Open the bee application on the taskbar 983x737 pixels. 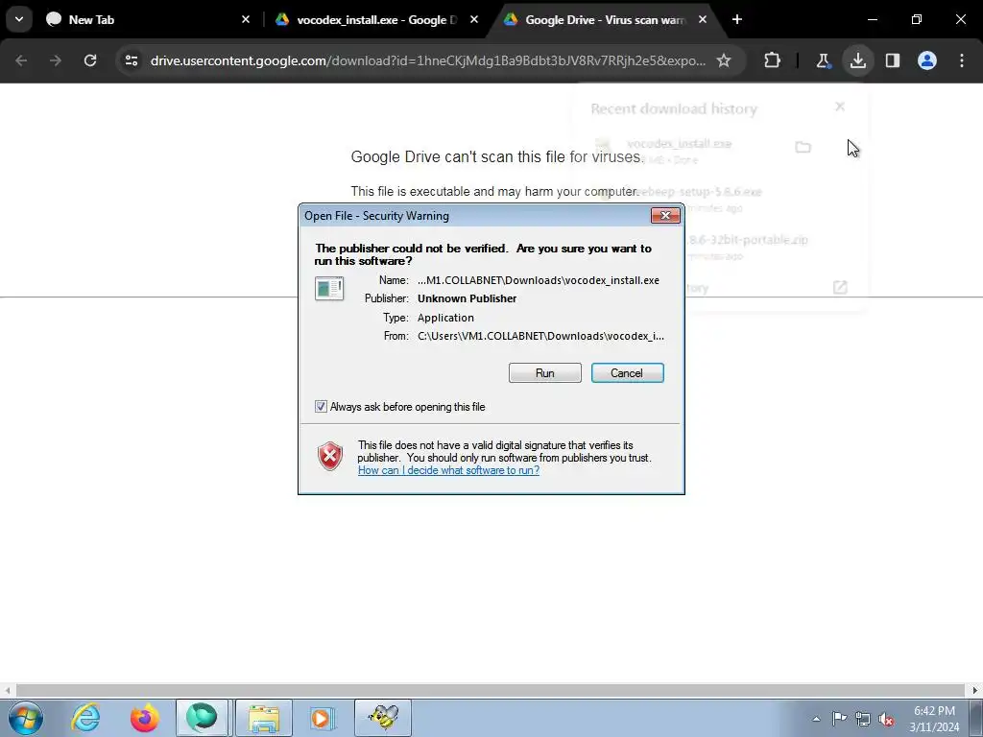(383, 718)
